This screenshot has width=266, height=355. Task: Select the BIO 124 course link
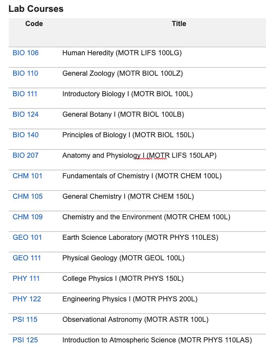26,114
